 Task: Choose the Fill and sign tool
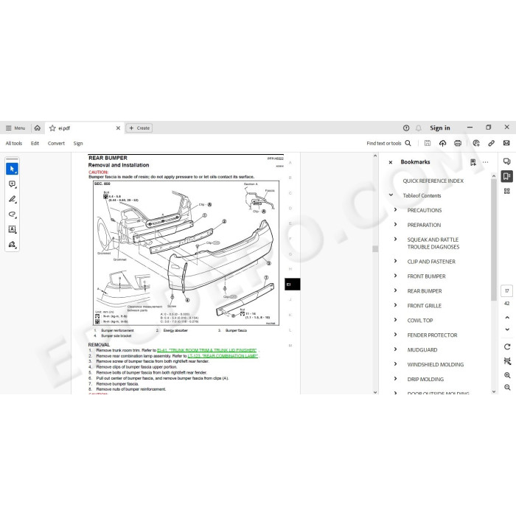[13, 245]
